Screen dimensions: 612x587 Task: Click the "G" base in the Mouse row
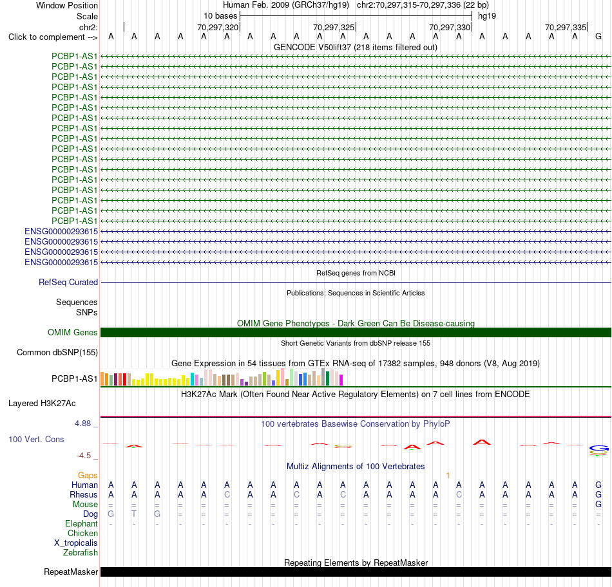click(x=598, y=505)
